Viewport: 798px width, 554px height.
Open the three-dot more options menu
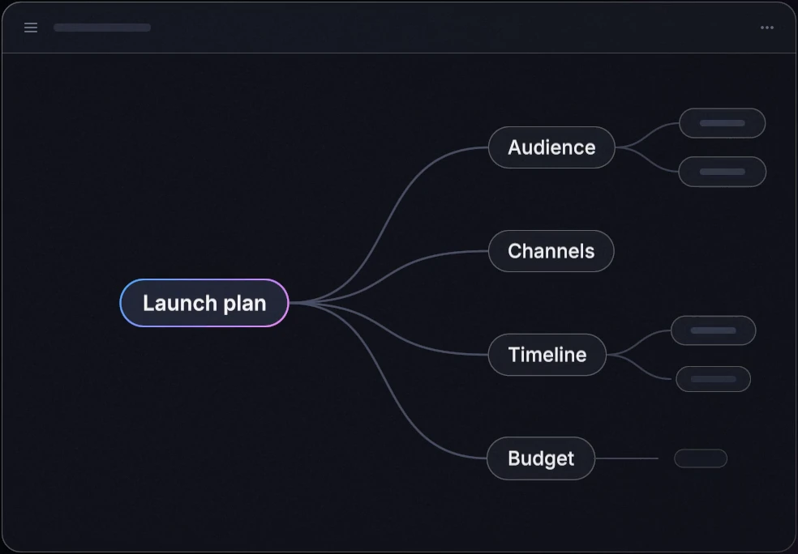[x=767, y=28]
